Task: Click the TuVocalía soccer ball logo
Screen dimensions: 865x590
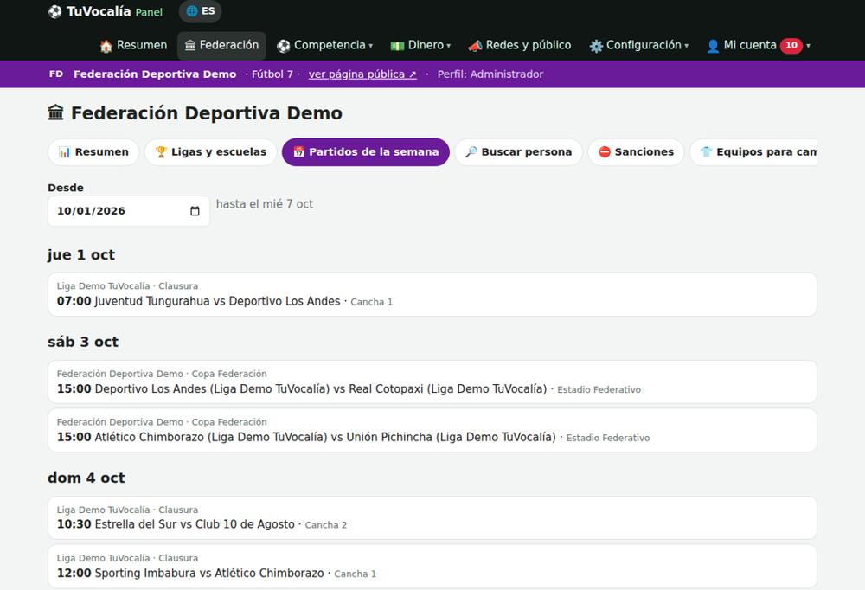Action: 54,11
